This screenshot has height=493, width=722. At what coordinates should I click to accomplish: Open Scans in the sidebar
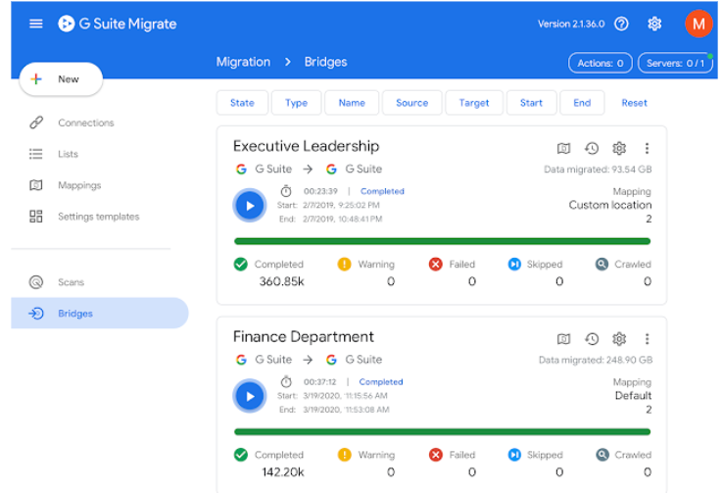(x=71, y=282)
